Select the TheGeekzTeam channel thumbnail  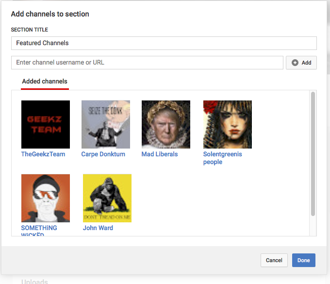point(46,124)
